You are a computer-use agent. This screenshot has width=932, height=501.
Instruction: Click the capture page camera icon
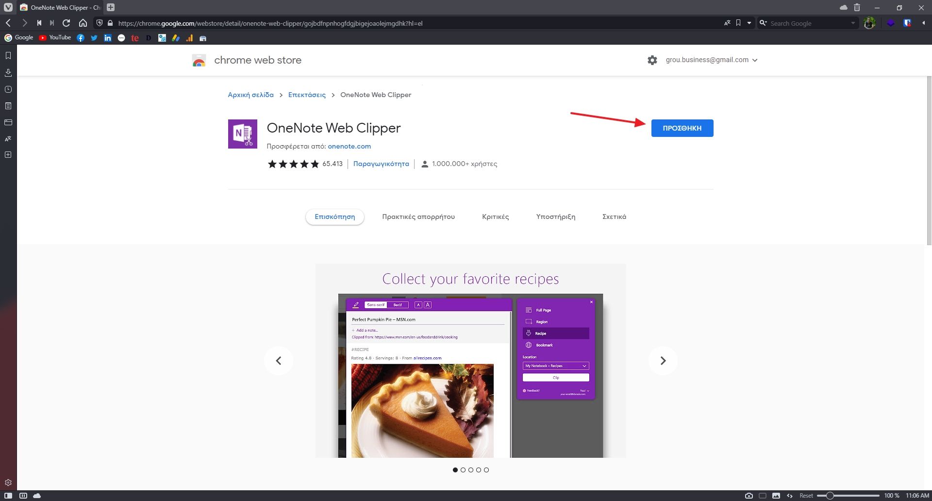(x=749, y=496)
